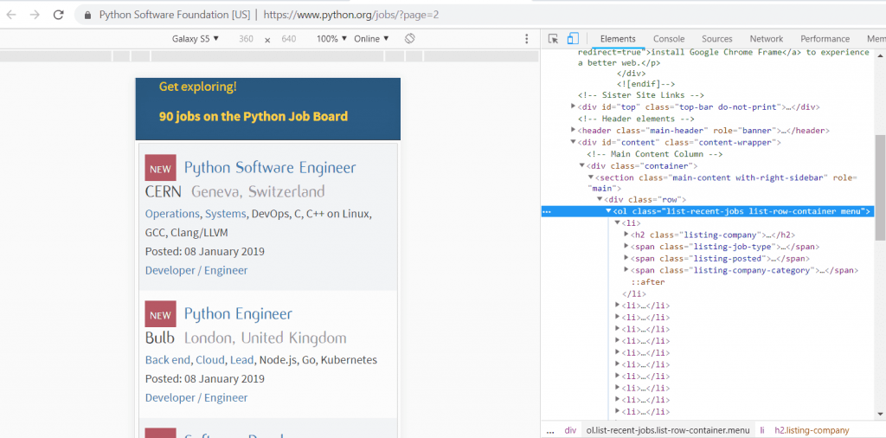Click the DevTools vertical scrollbar thumb

[x=880, y=186]
